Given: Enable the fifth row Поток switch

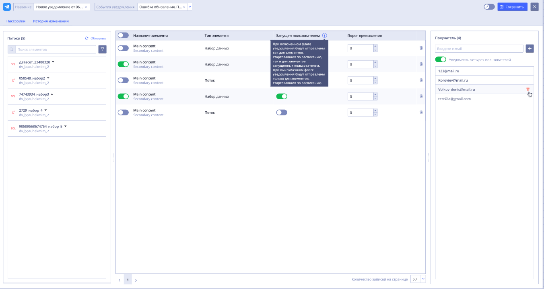Looking at the screenshot, I should (123, 113).
